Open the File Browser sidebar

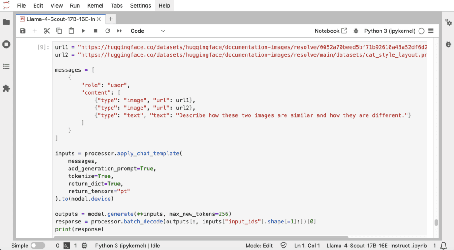point(6,22)
